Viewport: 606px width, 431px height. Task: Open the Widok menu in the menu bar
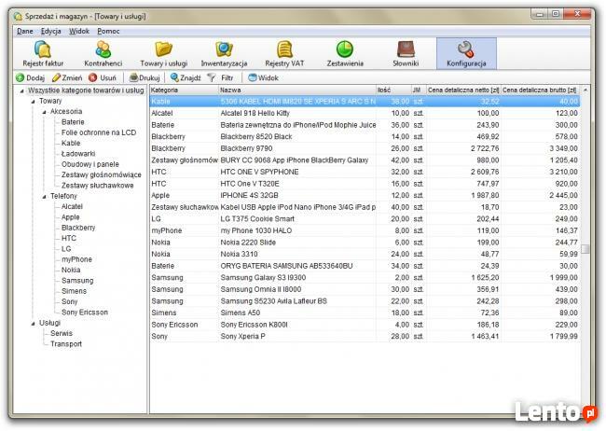pos(78,31)
